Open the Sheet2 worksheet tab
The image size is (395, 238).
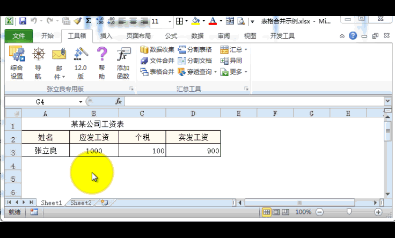81,203
